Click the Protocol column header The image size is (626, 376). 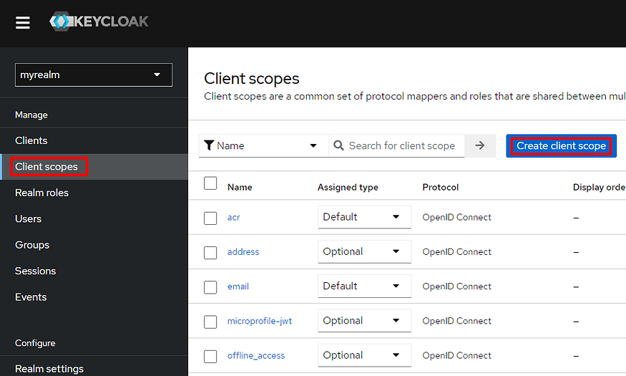(x=441, y=188)
